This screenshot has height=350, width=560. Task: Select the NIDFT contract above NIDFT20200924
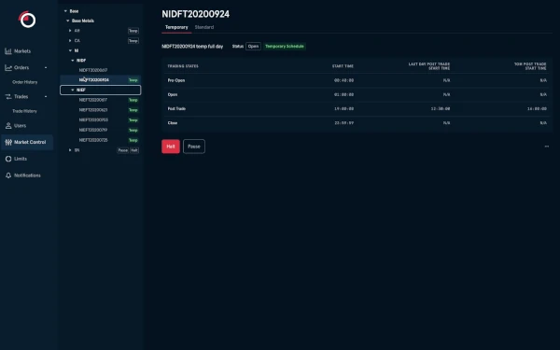(x=93, y=70)
